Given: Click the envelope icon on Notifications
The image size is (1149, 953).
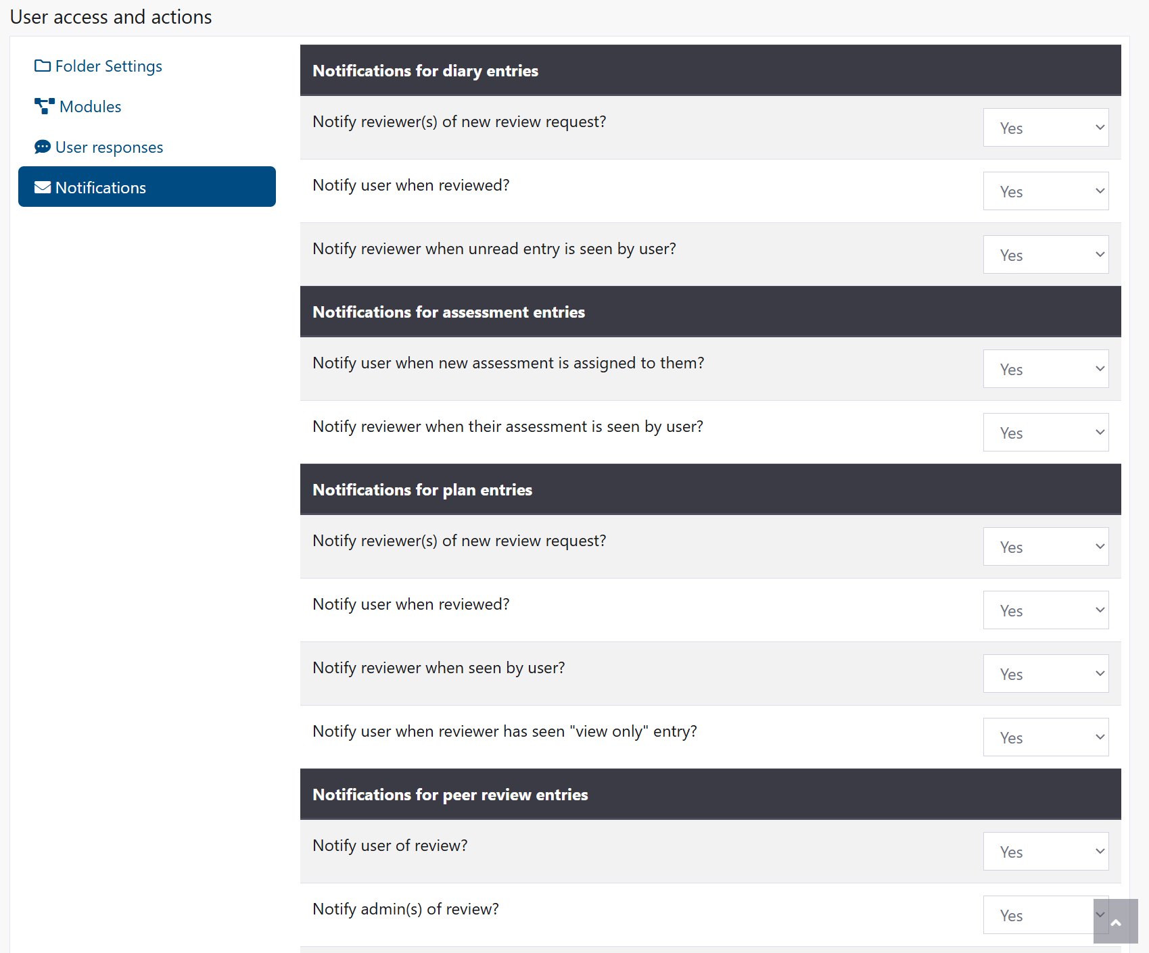Looking at the screenshot, I should coord(43,187).
